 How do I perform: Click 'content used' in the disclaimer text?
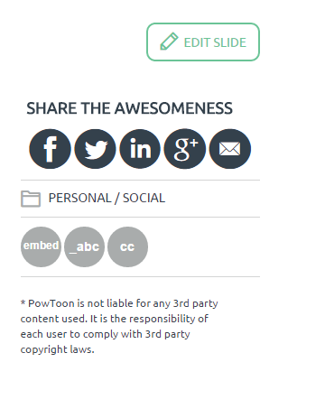click(x=54, y=319)
